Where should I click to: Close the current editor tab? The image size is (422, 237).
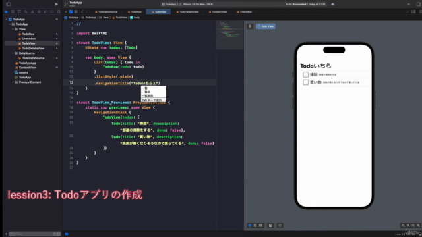pos(66,12)
